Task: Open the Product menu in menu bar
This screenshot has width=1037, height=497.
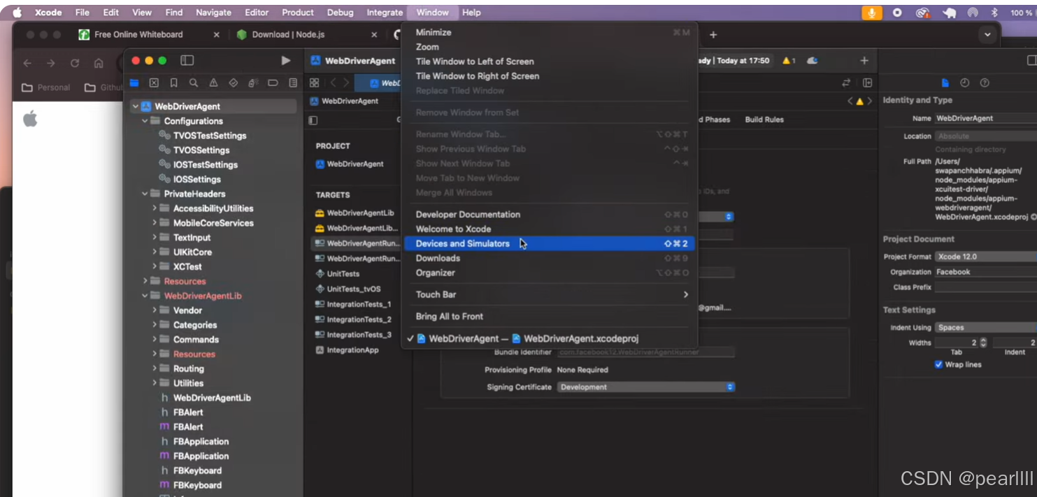Action: tap(298, 13)
